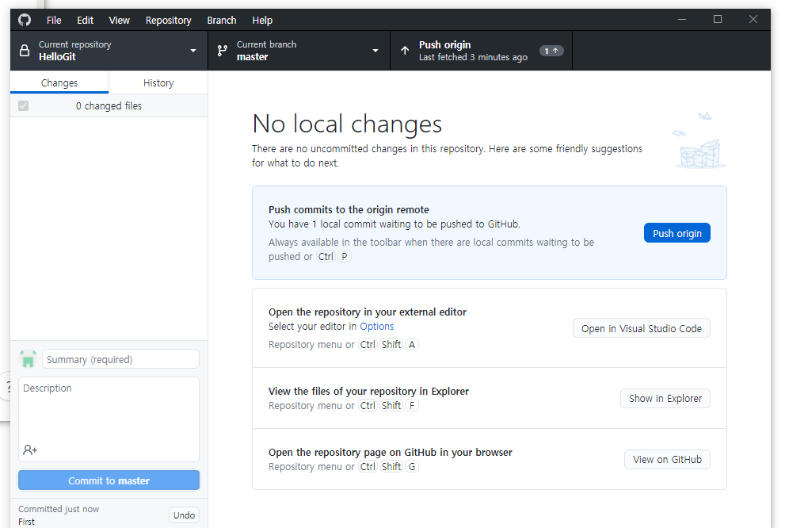Click the "No local changes" heading
The image size is (808, 528).
pyautogui.click(x=347, y=124)
